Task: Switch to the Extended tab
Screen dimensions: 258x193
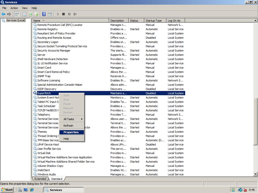Action: [40, 179]
